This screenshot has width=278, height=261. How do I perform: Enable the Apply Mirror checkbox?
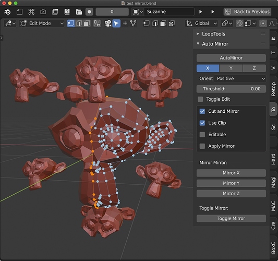point(202,146)
